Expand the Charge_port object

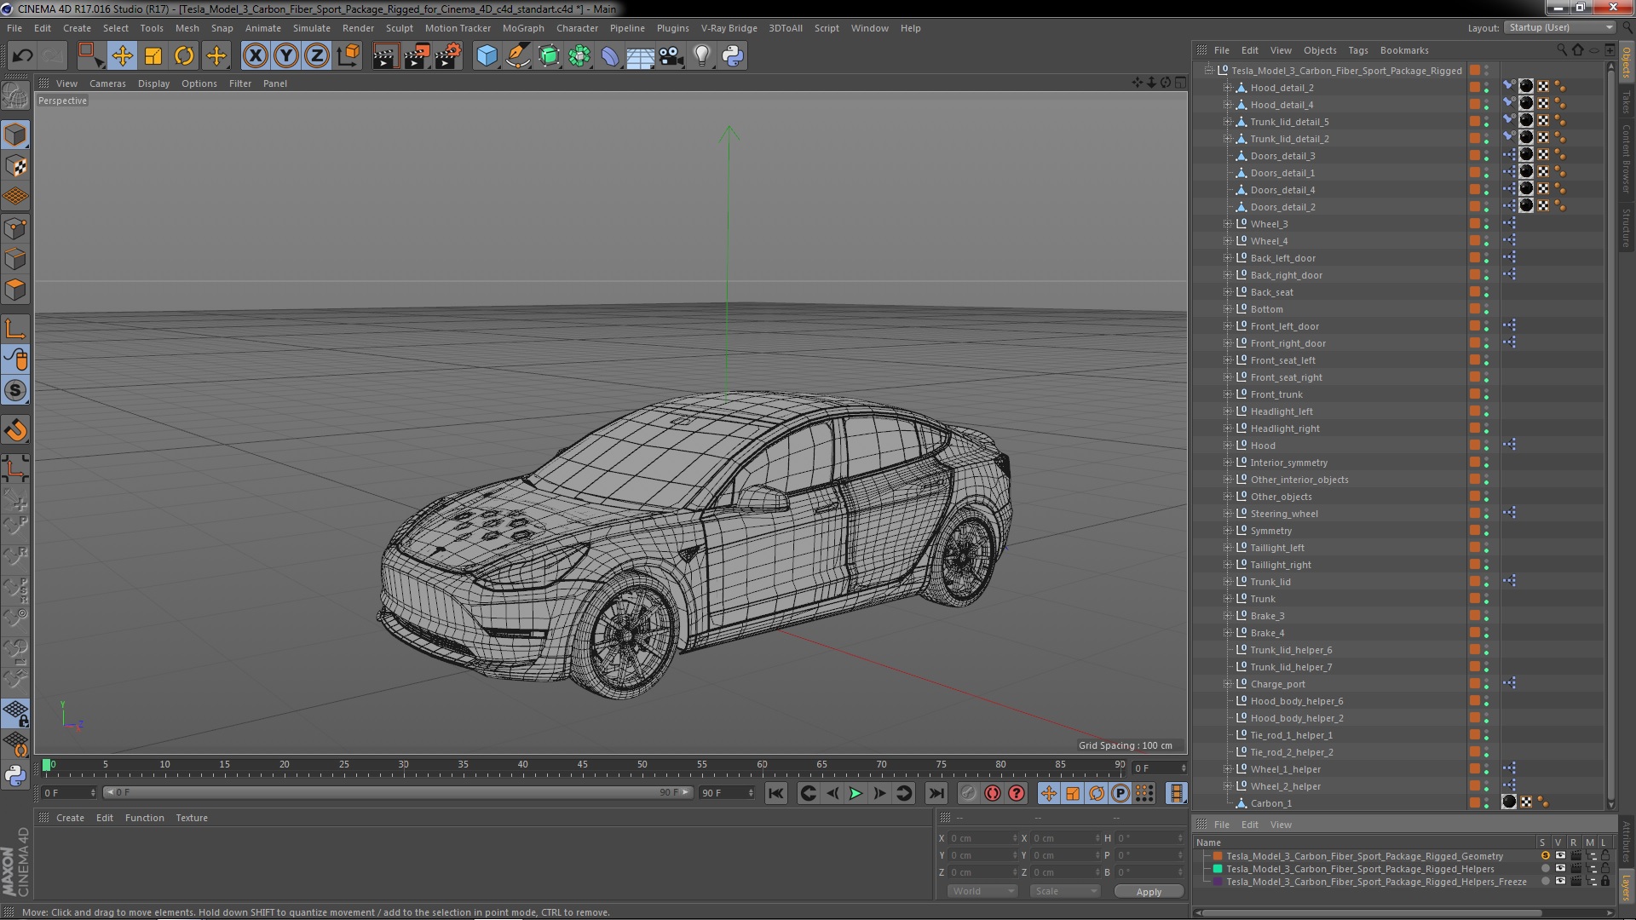1228,684
